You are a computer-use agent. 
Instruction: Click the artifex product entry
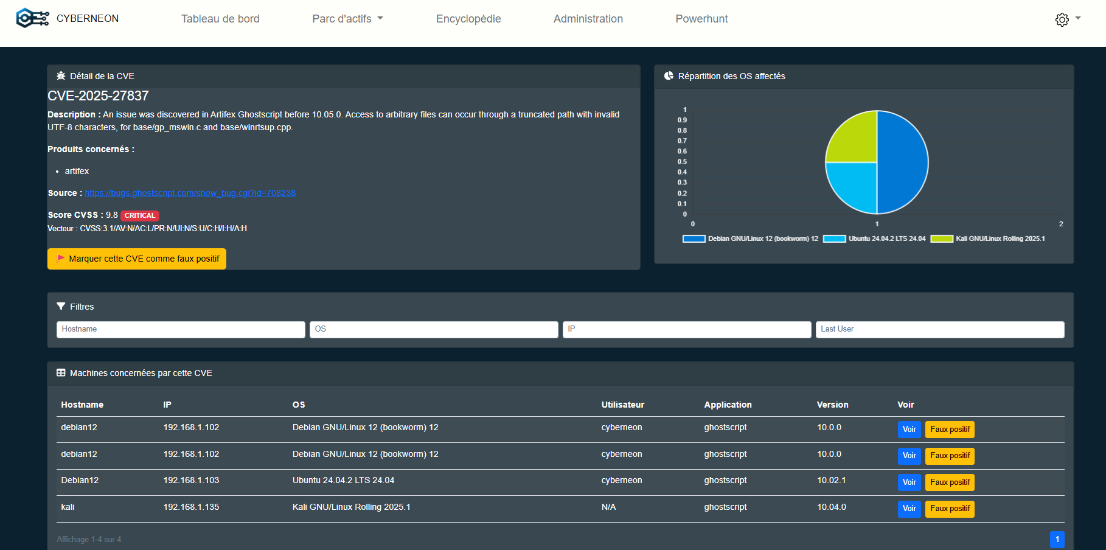77,171
